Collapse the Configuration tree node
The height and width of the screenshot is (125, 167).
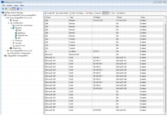click(8, 23)
